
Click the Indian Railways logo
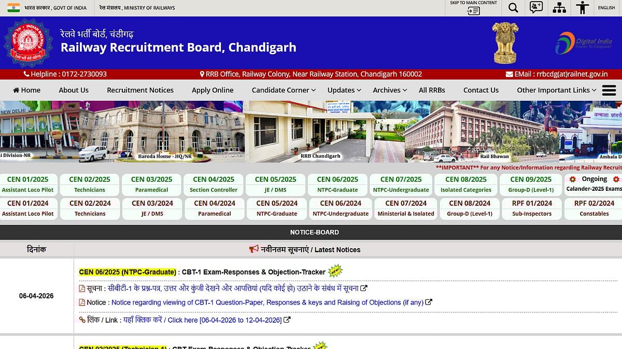pyautogui.click(x=28, y=42)
